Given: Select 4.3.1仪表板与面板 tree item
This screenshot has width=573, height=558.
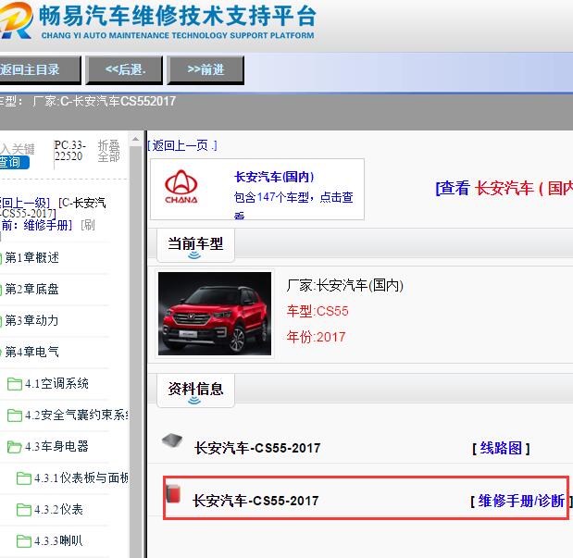Looking at the screenshot, I should click(81, 478).
